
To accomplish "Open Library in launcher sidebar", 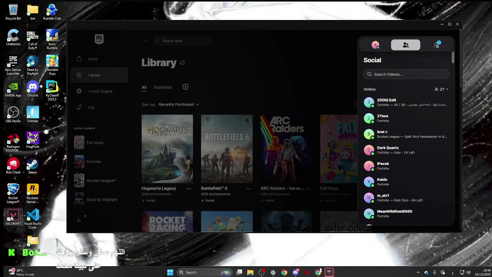I will [x=99, y=75].
